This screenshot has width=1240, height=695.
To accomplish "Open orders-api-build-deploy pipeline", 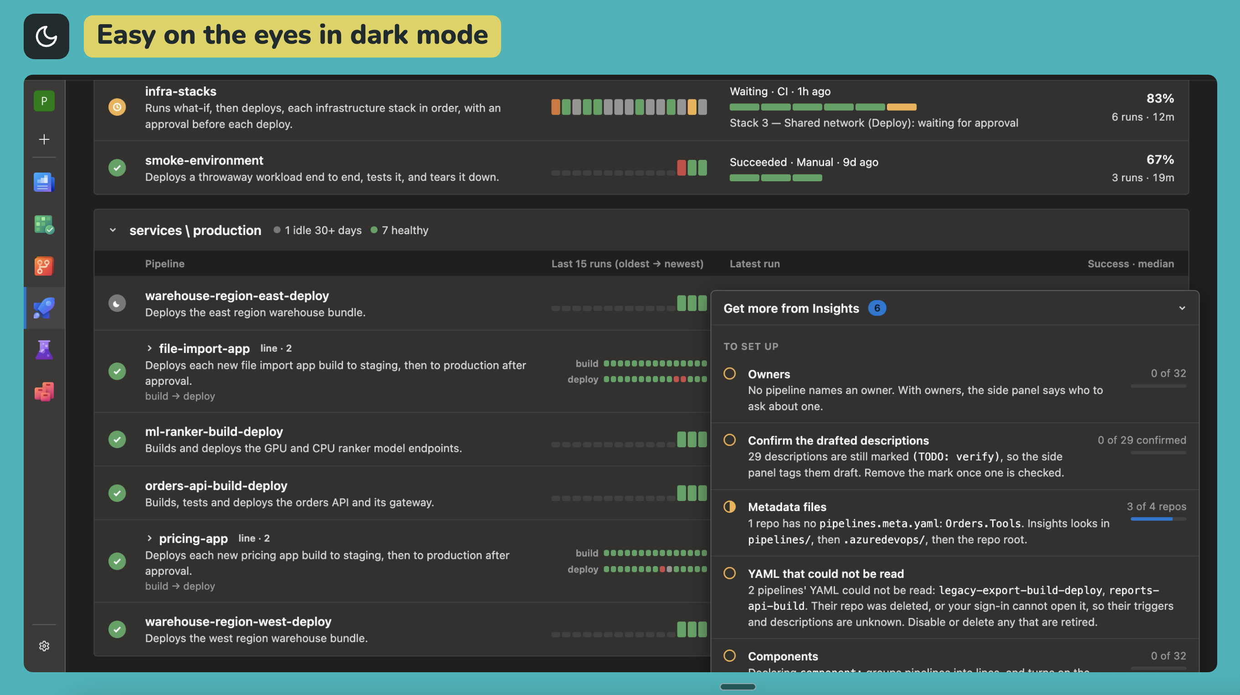I will coord(216,485).
